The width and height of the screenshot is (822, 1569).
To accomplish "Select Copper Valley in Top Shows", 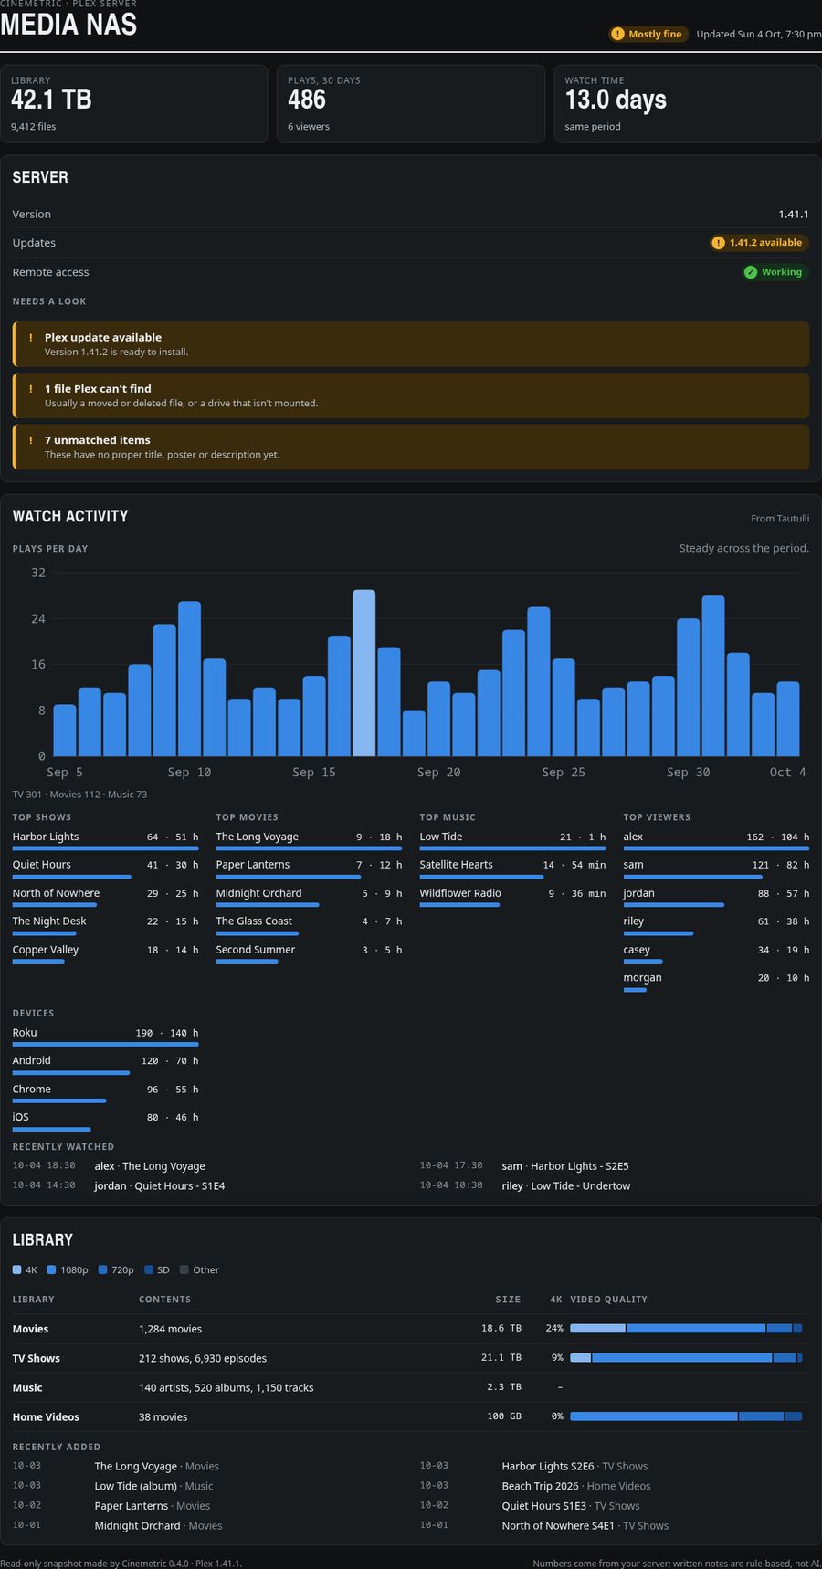I will (46, 950).
